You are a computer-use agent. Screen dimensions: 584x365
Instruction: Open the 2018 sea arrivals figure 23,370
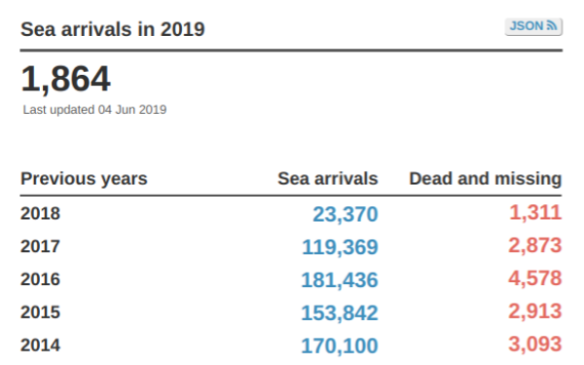click(x=346, y=214)
